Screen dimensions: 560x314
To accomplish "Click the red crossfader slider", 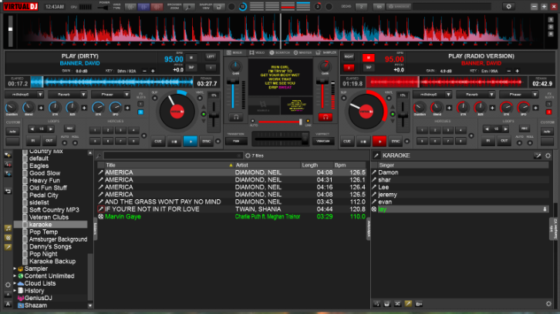I will (301, 122).
